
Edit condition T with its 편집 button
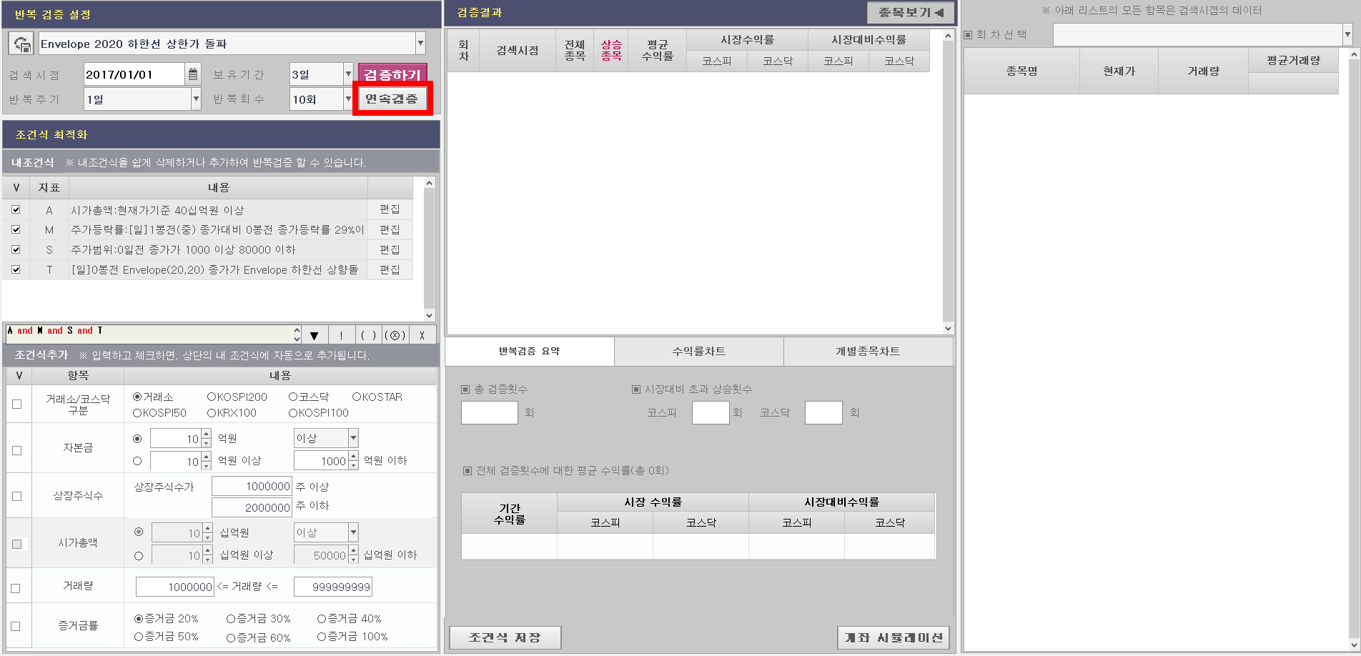click(390, 269)
